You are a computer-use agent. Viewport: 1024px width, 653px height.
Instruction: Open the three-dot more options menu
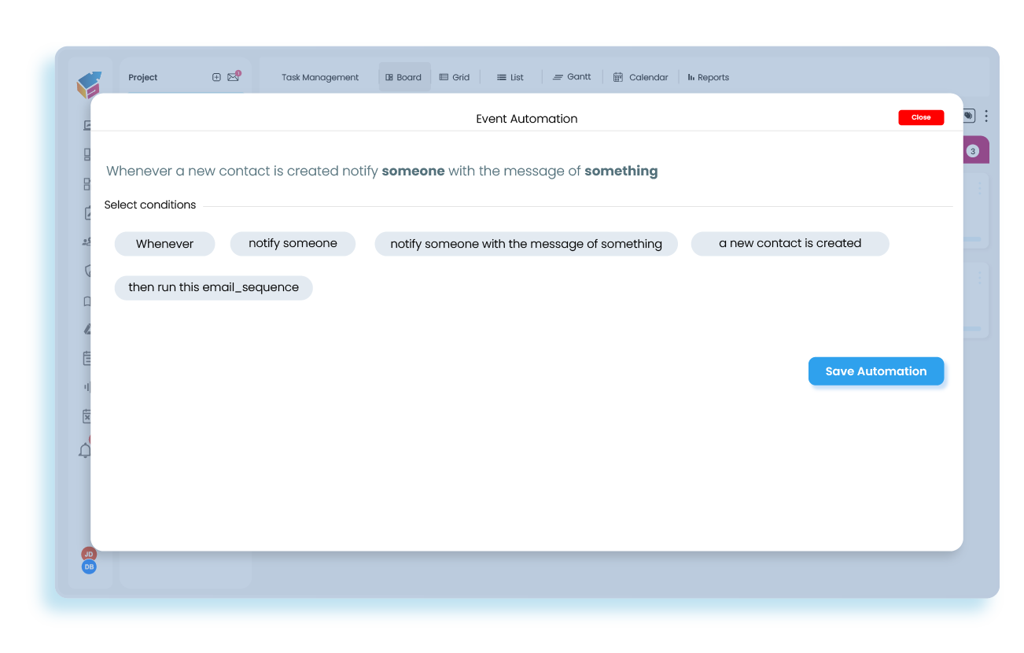[x=986, y=116]
